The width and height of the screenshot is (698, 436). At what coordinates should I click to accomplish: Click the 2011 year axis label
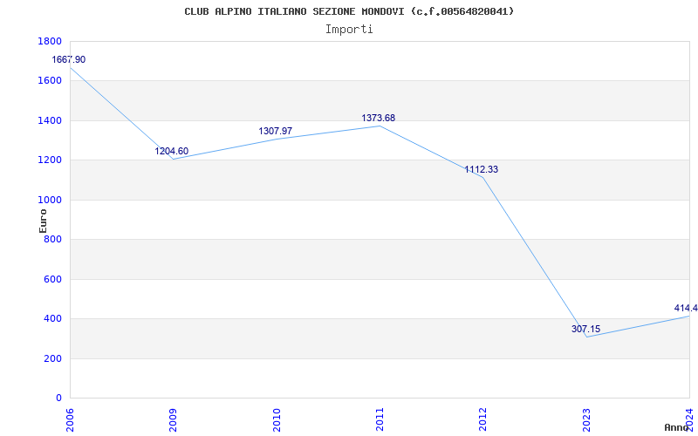(380, 419)
